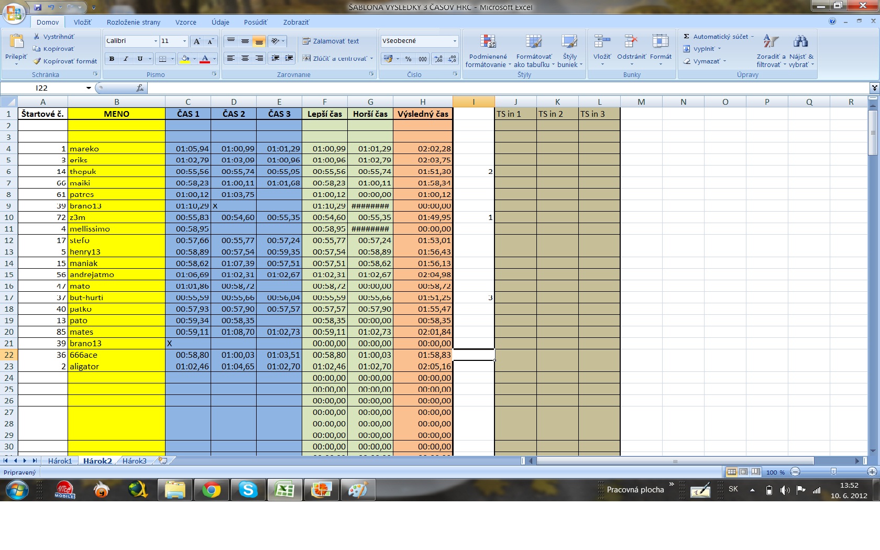Screen dimensions: 880x550
Task: Click the Format Painter (Kopírovať formát) icon
Action: click(37, 61)
